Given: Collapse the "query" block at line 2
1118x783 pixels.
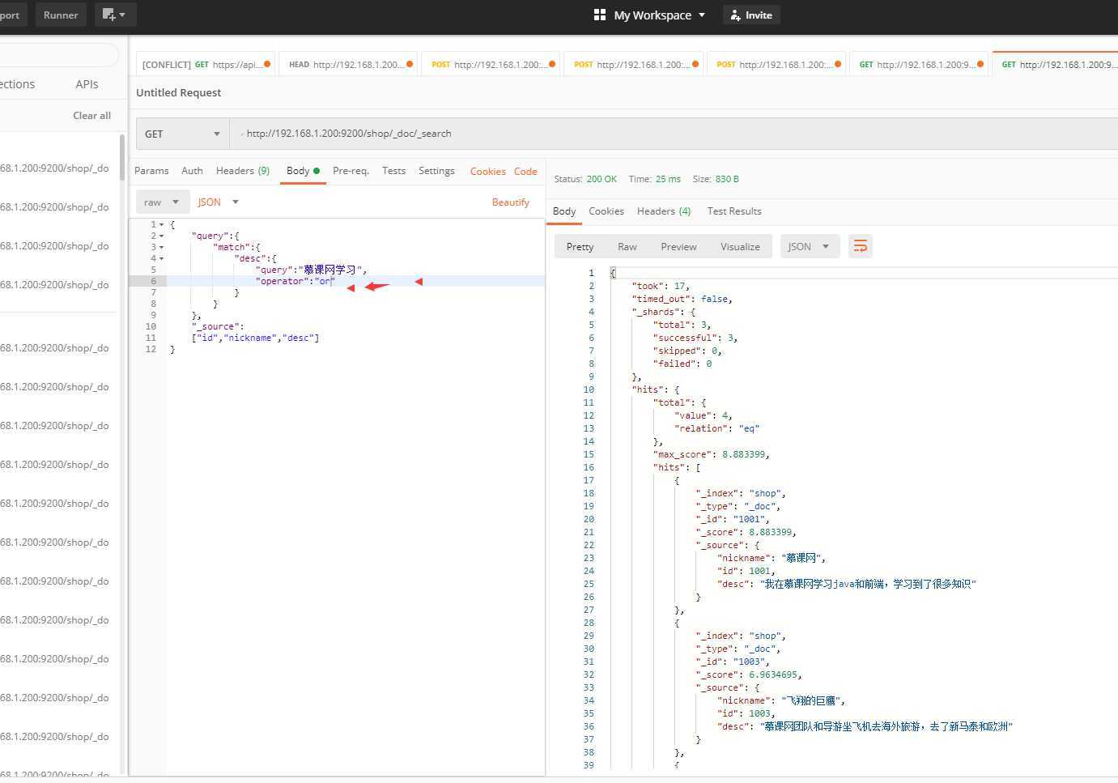Looking at the screenshot, I should [161, 236].
